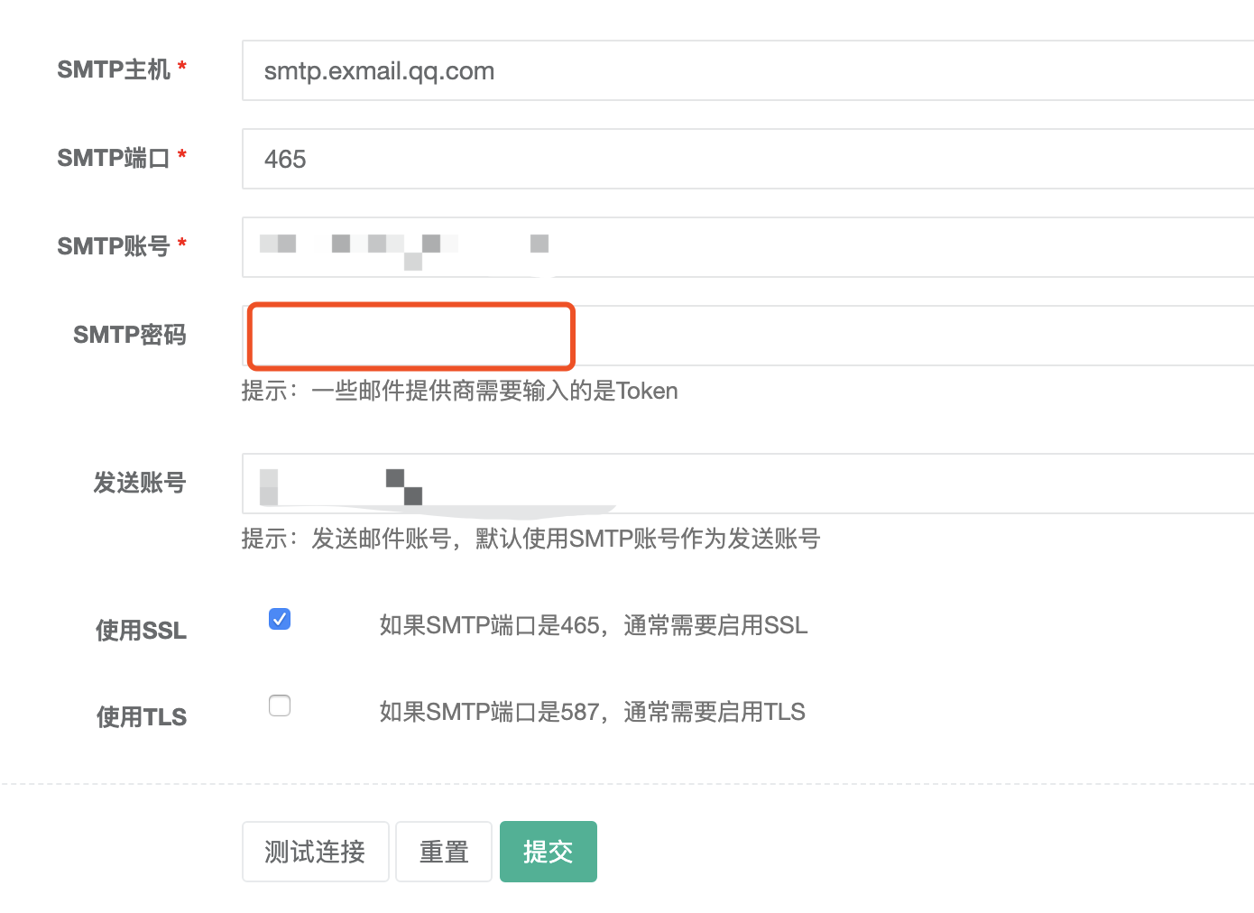The image size is (1254, 913).
Task: Click the 使用TLS label
Action: 142,717
